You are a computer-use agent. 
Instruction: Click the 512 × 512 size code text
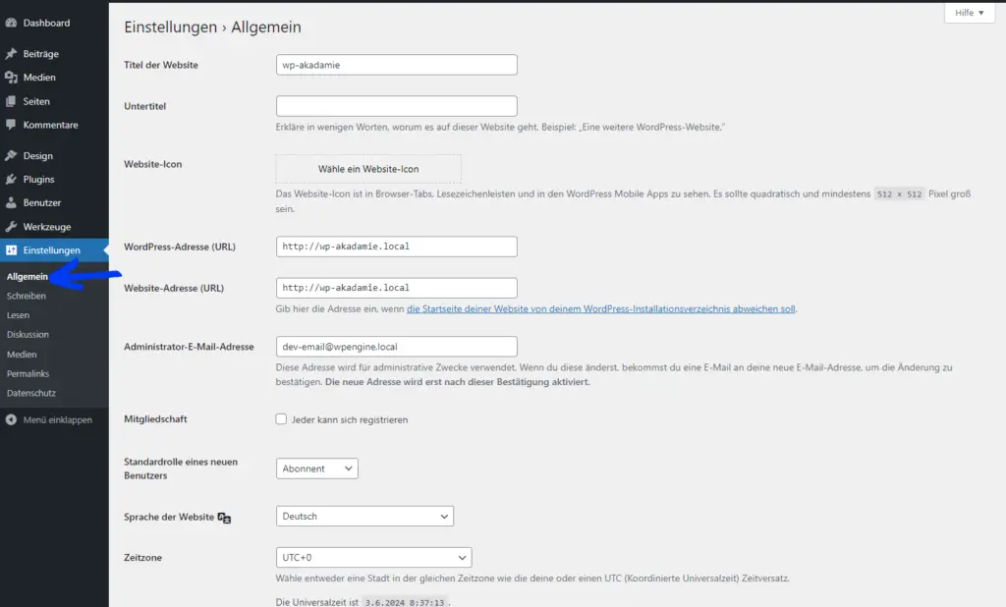(899, 194)
